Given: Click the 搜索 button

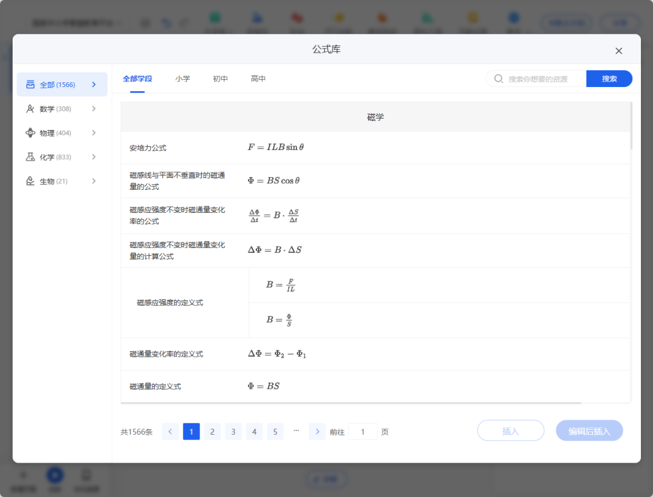Looking at the screenshot, I should [609, 79].
